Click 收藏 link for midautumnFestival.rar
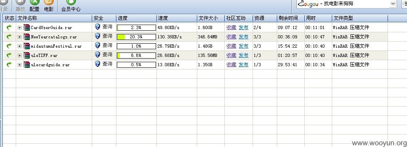The width and height of the screenshot is (407, 147). click(x=231, y=46)
